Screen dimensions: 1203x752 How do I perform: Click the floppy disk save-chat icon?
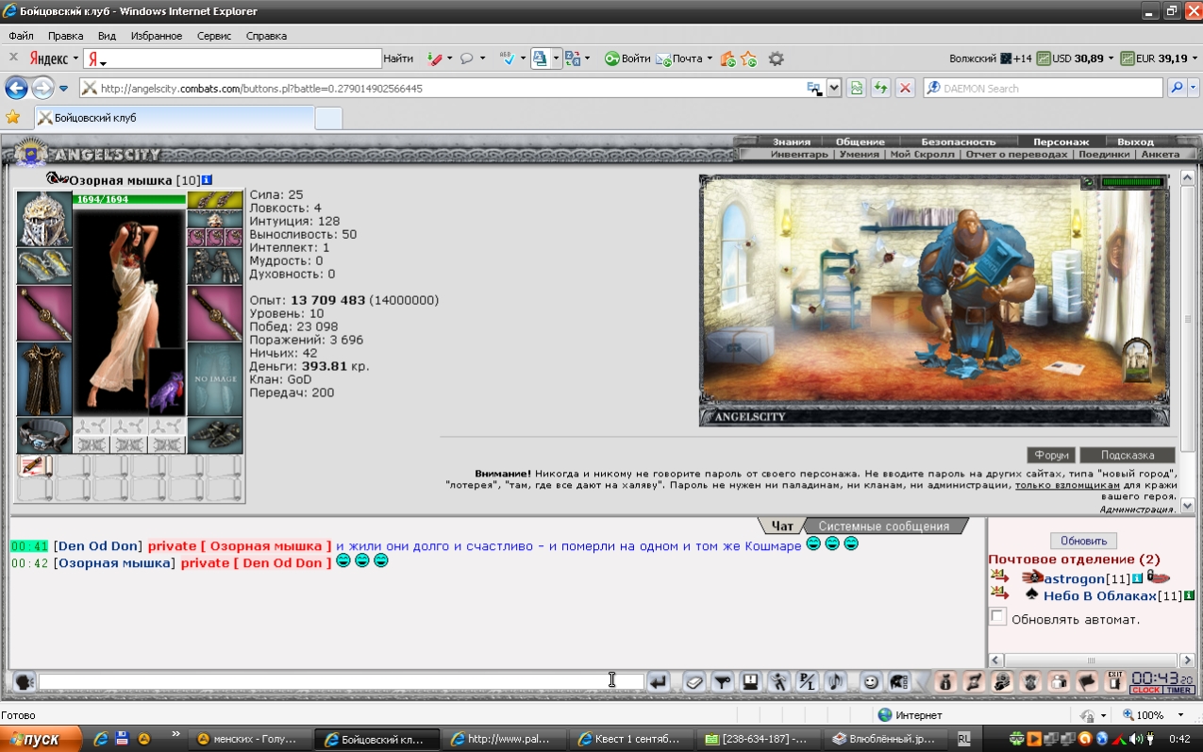pyautogui.click(x=751, y=681)
